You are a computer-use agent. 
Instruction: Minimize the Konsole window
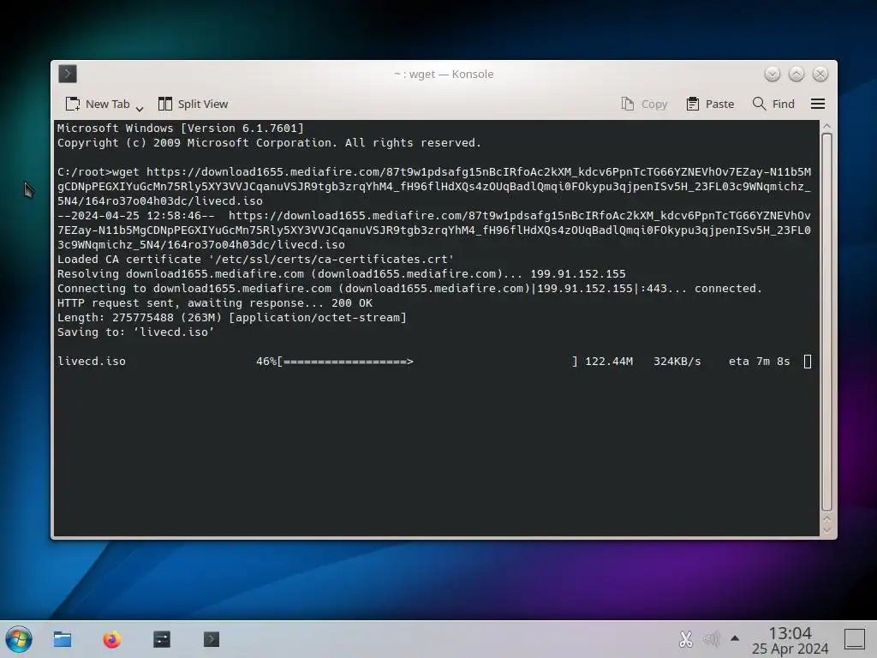coord(772,74)
